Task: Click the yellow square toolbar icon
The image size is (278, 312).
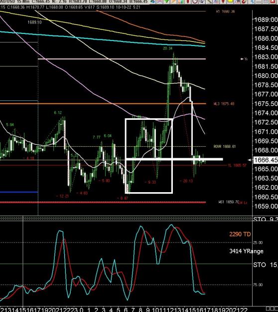Action: 230,1
